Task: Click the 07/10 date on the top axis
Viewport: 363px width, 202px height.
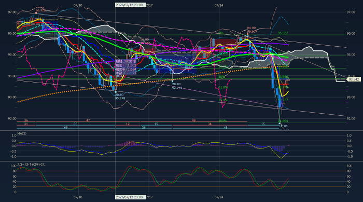Action: [78, 5]
